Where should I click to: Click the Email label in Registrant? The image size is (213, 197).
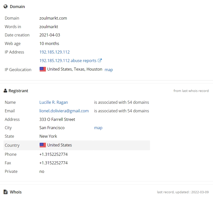click(10, 111)
